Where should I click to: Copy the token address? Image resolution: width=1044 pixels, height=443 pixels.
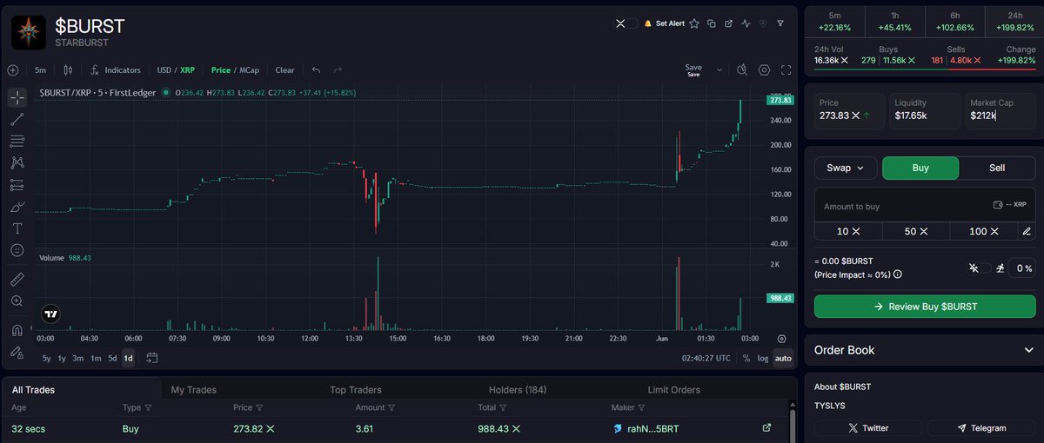(712, 23)
